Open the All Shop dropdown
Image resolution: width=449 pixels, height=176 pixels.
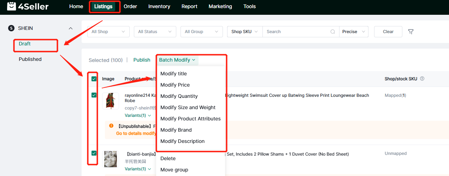point(108,32)
